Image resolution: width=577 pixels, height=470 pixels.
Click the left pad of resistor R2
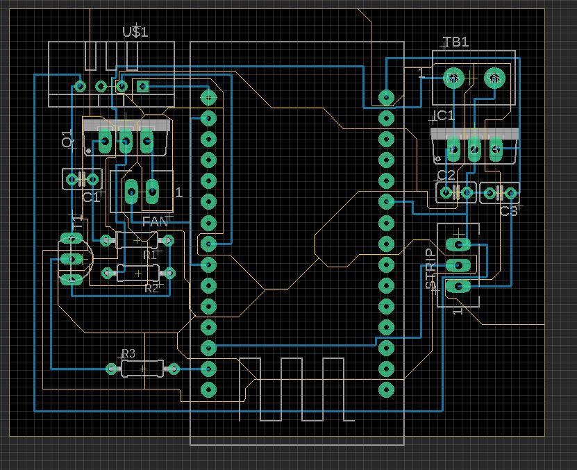(107, 273)
